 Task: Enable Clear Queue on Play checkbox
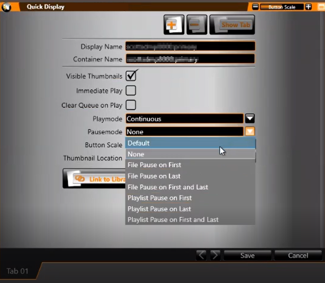coord(131,105)
